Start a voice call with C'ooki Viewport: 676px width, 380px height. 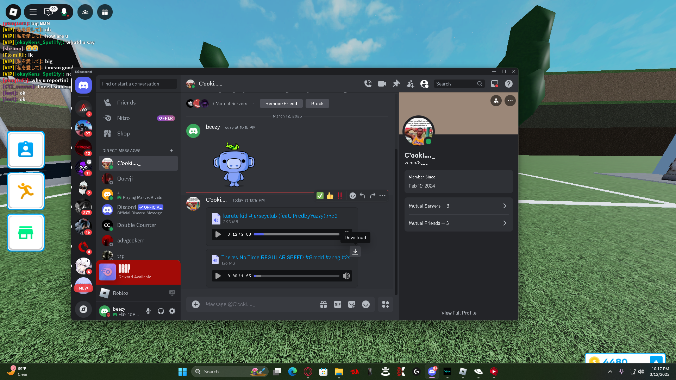(368, 84)
